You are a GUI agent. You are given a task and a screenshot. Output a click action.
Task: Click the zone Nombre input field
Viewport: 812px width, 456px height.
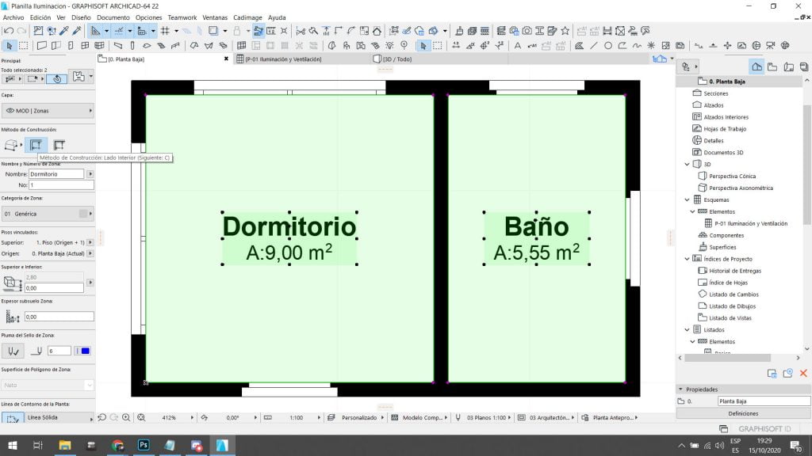tap(56, 173)
